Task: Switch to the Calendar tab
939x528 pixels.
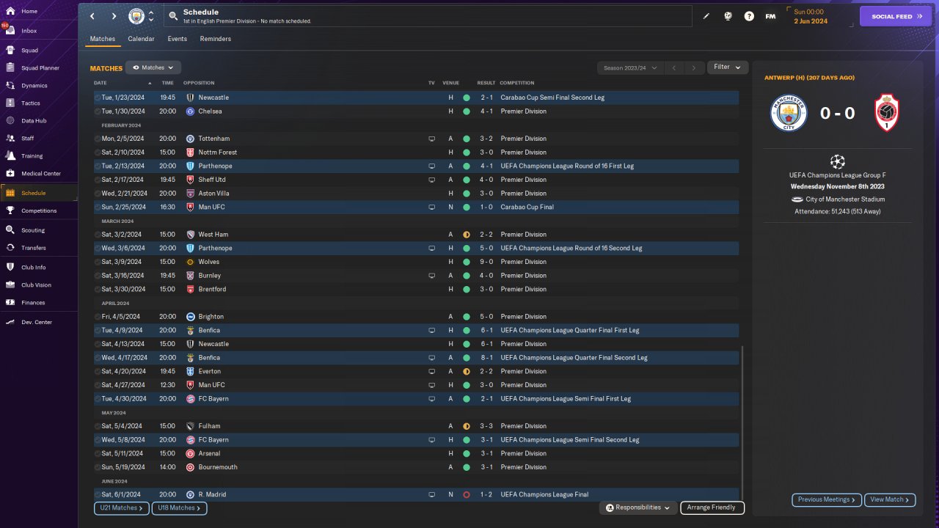Action: [x=141, y=39]
